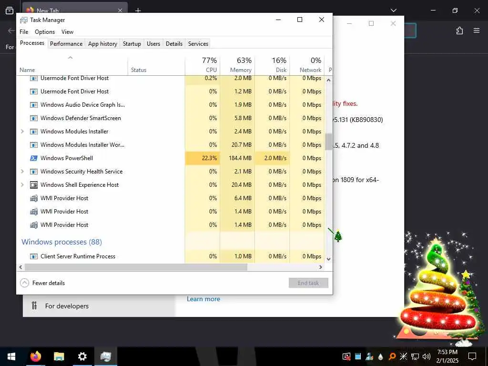Image resolution: width=488 pixels, height=366 pixels.
Task: Expand the Windows Security Health Service row
Action: 22,172
